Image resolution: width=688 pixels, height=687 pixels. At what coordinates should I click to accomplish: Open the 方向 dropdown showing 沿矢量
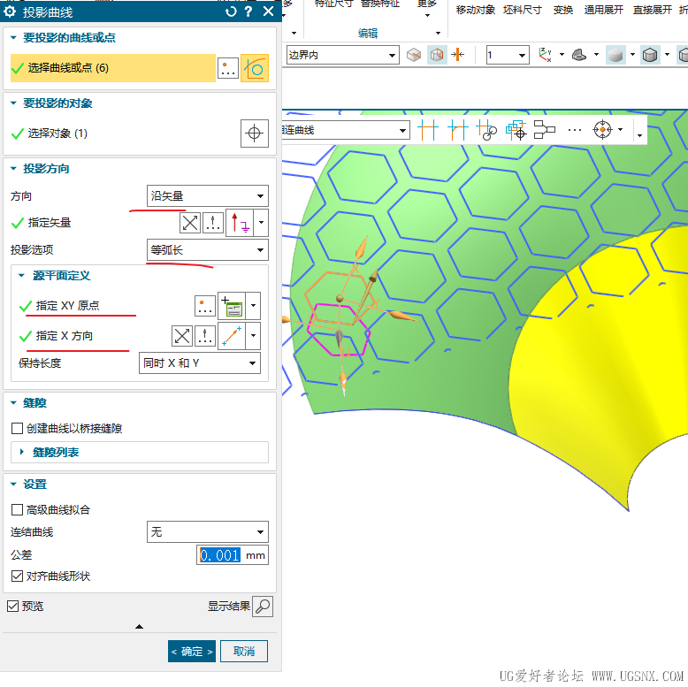pyautogui.click(x=208, y=196)
